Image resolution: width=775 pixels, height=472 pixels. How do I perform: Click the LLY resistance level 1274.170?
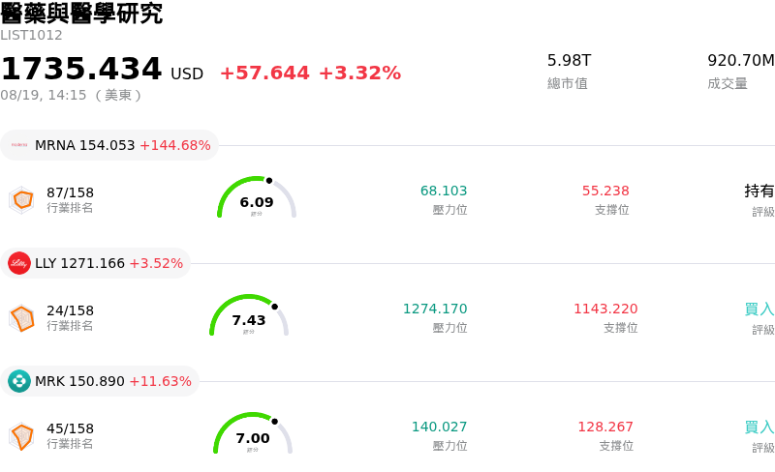pos(435,309)
